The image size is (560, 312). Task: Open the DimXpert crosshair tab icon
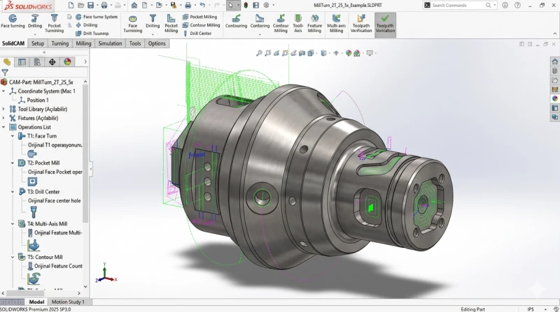point(52,62)
